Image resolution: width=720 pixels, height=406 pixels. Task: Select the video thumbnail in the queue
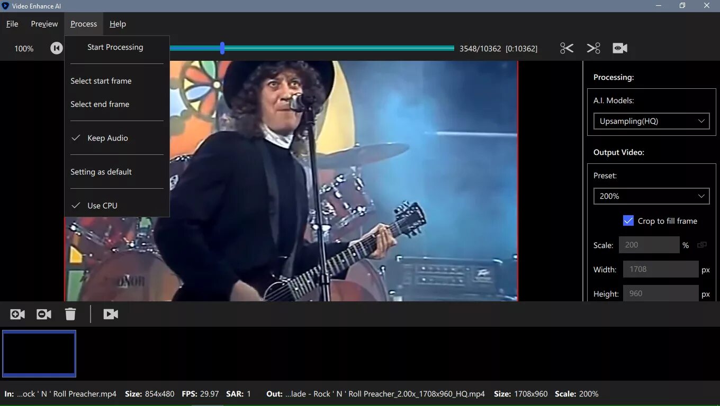(x=39, y=354)
